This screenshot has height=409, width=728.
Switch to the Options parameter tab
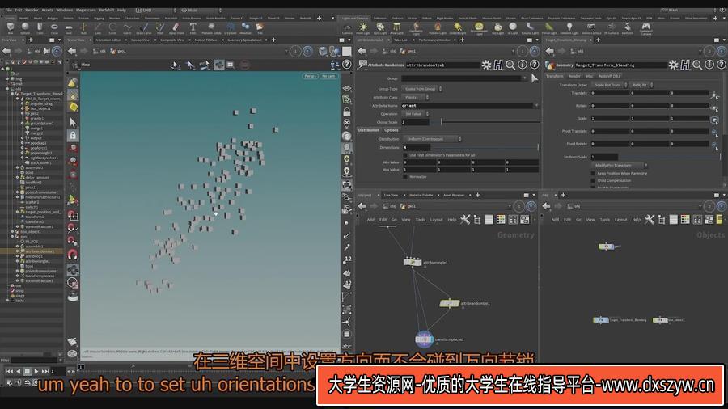(x=392, y=130)
